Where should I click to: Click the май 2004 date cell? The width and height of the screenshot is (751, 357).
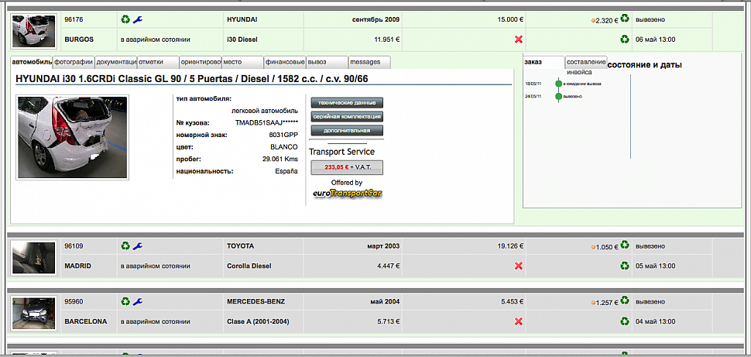click(353, 302)
